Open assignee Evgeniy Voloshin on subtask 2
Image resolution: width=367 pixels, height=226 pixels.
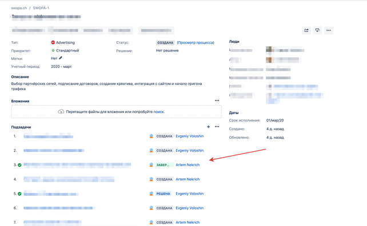[x=190, y=151]
